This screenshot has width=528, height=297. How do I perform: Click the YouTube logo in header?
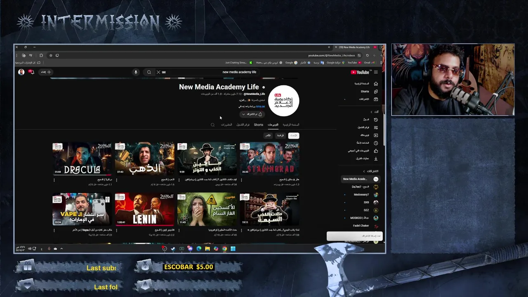pos(360,72)
